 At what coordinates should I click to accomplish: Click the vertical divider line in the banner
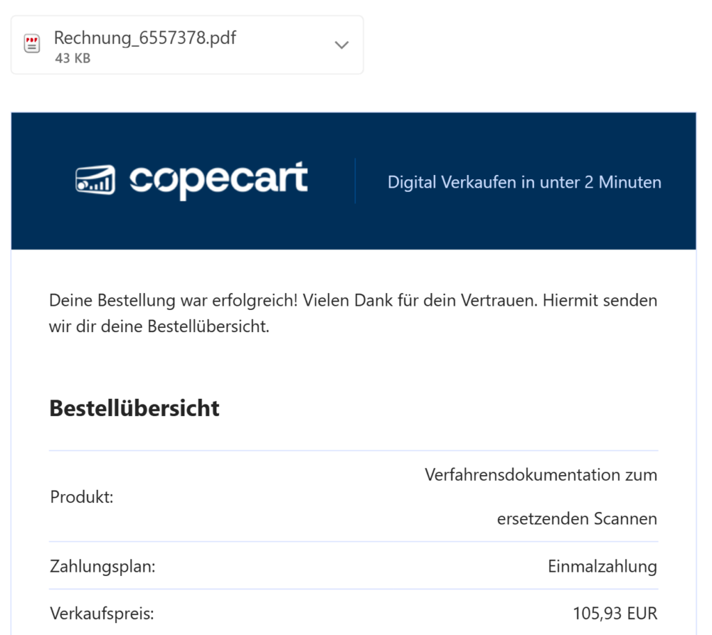(355, 181)
